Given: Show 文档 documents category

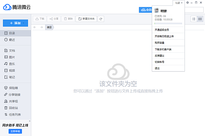Looking at the screenshot, I should click(x=15, y=50).
